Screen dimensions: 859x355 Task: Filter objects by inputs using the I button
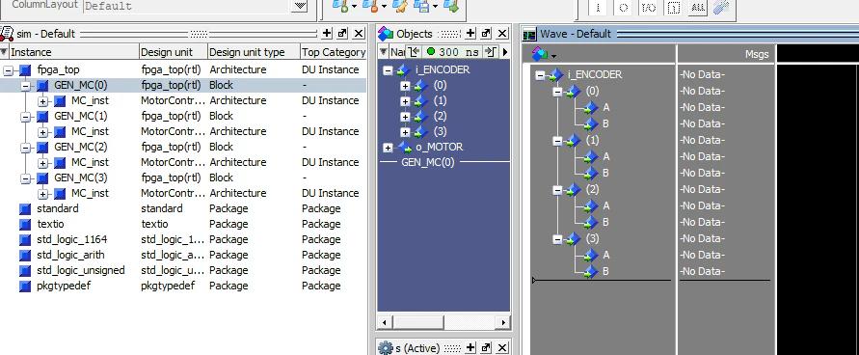click(598, 8)
